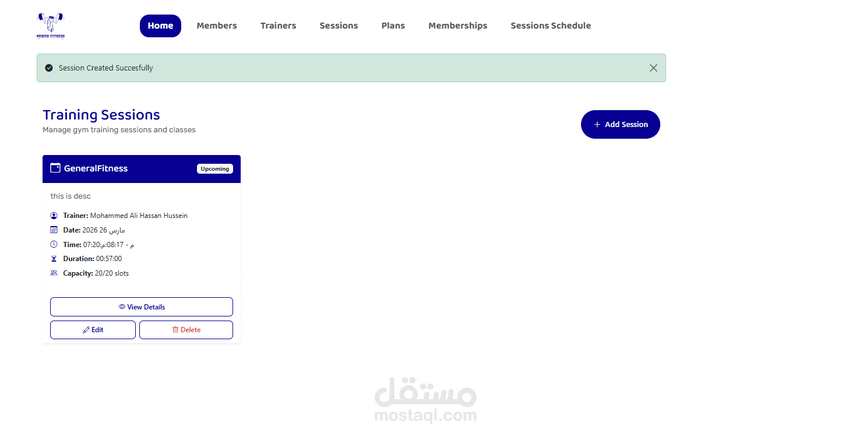The width and height of the screenshot is (852, 433).
Task: Click the Date value 2026 26
Action: tap(104, 230)
